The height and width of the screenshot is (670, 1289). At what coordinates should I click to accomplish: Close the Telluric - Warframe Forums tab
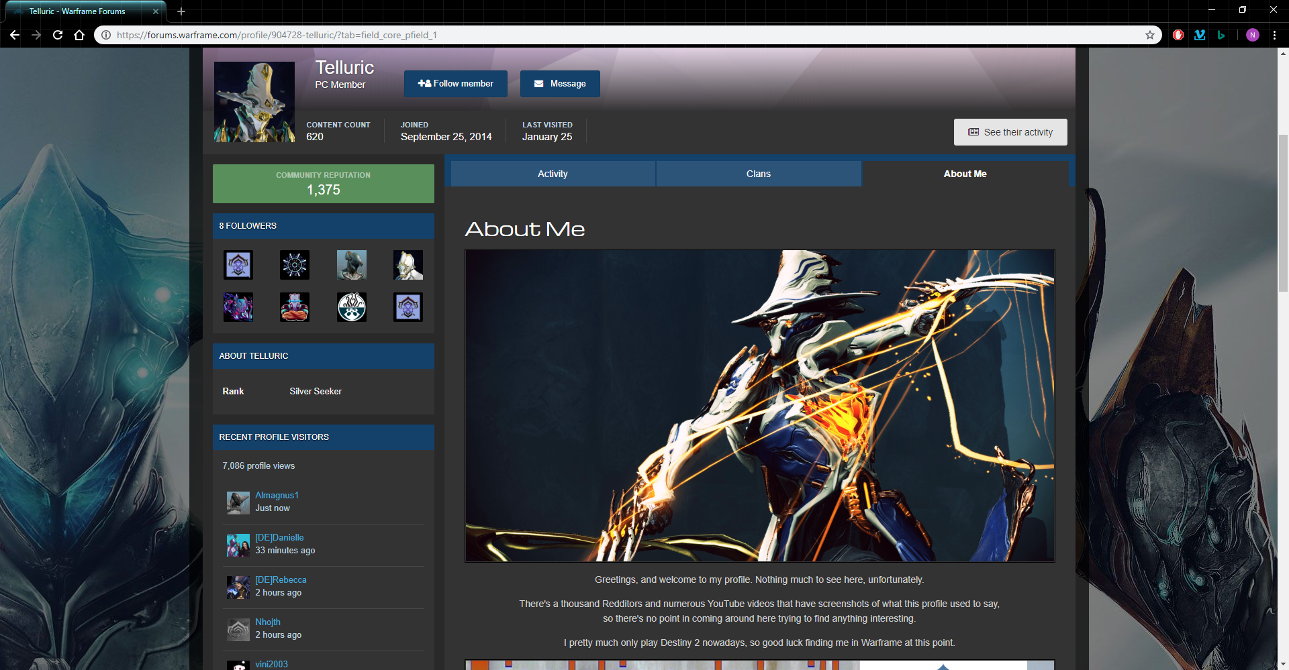point(156,11)
